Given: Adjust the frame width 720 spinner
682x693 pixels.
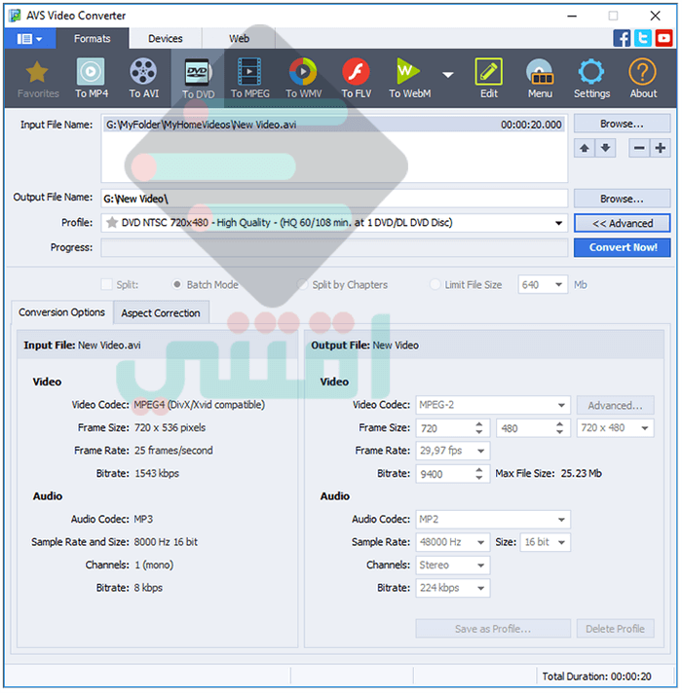Looking at the screenshot, I should [x=479, y=428].
